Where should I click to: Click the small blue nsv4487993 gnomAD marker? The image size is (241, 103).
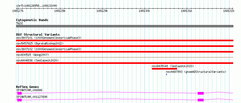(x=167, y=74)
